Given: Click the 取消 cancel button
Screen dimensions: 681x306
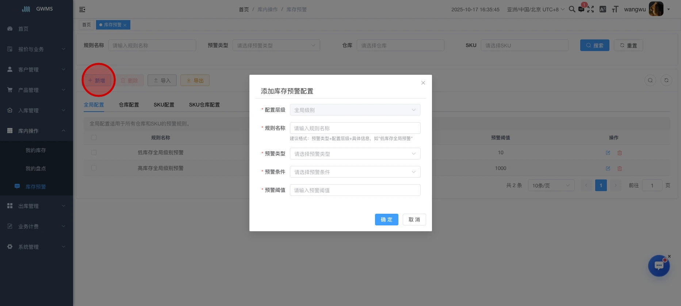Looking at the screenshot, I should point(414,220).
